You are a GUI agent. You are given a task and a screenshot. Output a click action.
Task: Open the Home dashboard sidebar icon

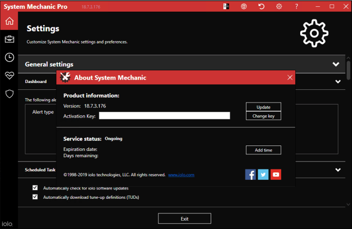[x=9, y=21]
